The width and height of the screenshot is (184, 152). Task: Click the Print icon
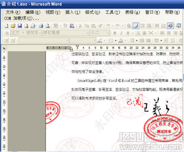(x=41, y=26)
